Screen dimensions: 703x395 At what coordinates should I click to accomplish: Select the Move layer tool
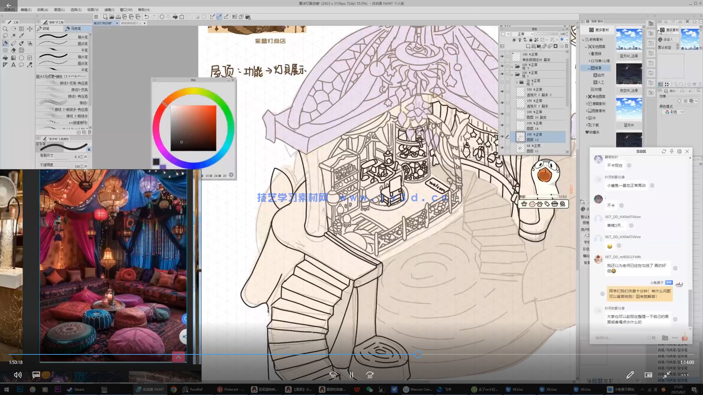pos(30,29)
